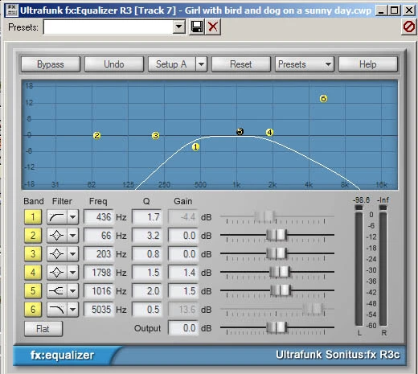Click the top Presets text field
This screenshot has width=418, height=374.
109,27
